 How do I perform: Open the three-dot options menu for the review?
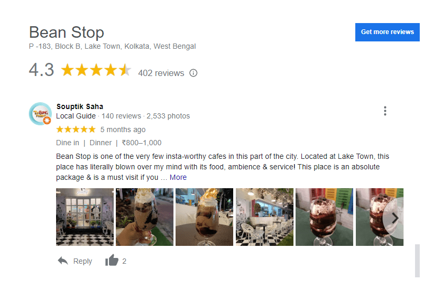[x=385, y=111]
